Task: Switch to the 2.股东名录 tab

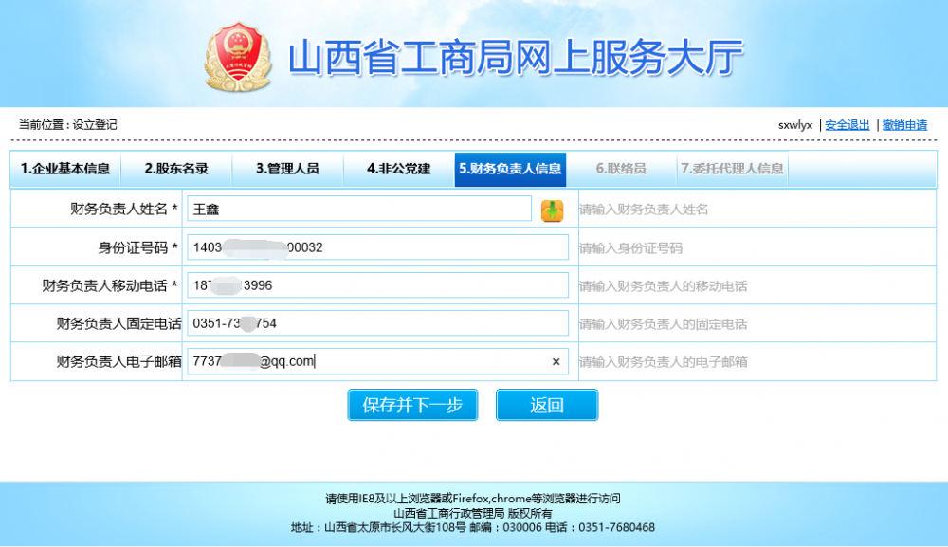Action: point(176,170)
